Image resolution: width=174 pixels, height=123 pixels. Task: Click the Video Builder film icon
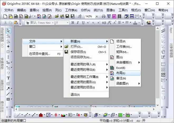click(x=119, y=16)
